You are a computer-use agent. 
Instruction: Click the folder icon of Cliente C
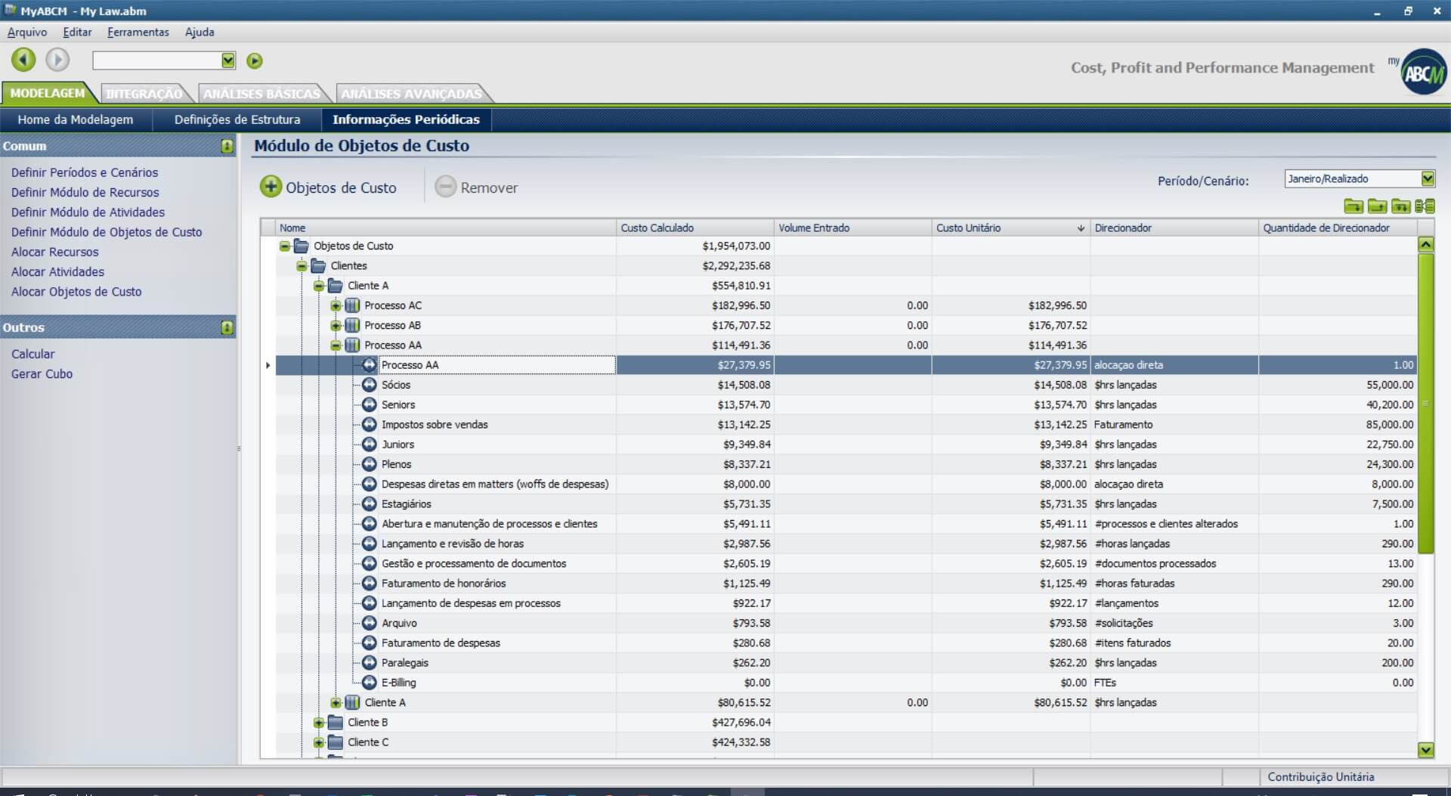coord(336,742)
